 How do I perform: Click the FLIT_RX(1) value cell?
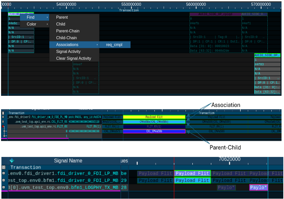pyautogui.click(x=93, y=127)
